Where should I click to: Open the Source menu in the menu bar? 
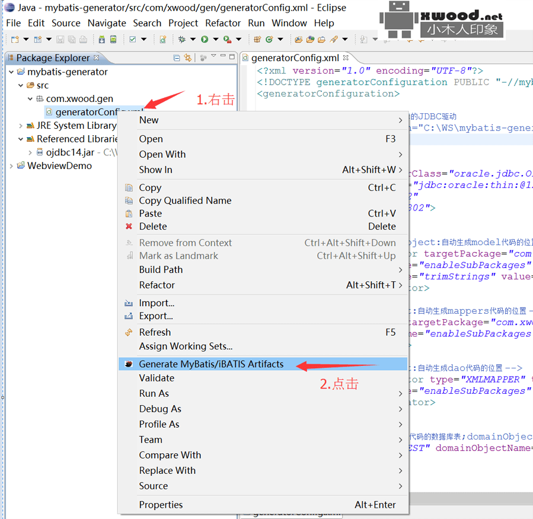click(66, 23)
